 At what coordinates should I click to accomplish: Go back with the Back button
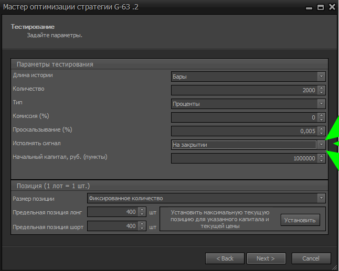224,258
